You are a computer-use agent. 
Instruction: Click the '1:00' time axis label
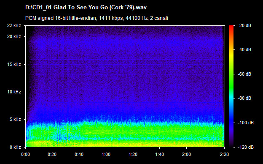pos(106,154)
